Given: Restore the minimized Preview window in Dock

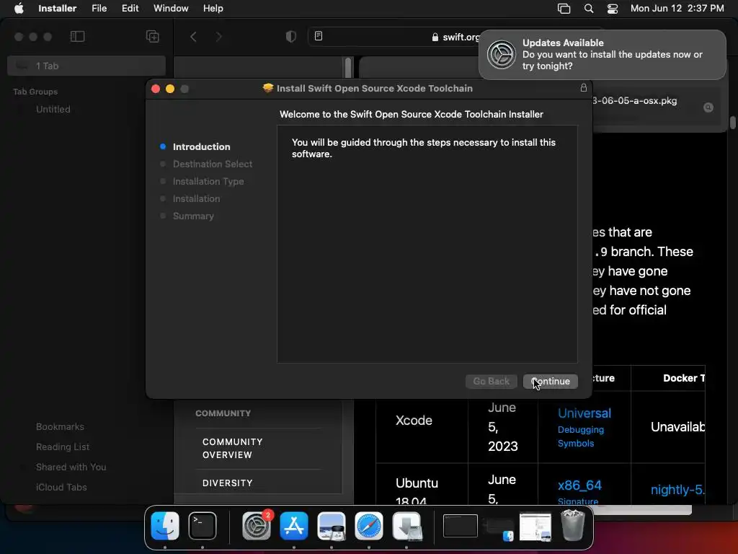Looking at the screenshot, I should pyautogui.click(x=535, y=527).
